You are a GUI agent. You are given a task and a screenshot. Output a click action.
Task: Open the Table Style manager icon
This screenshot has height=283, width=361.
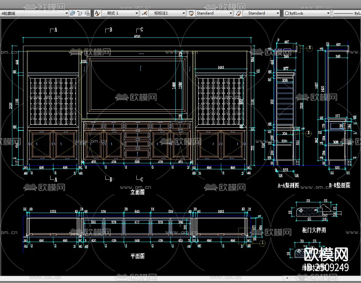pos(191,13)
